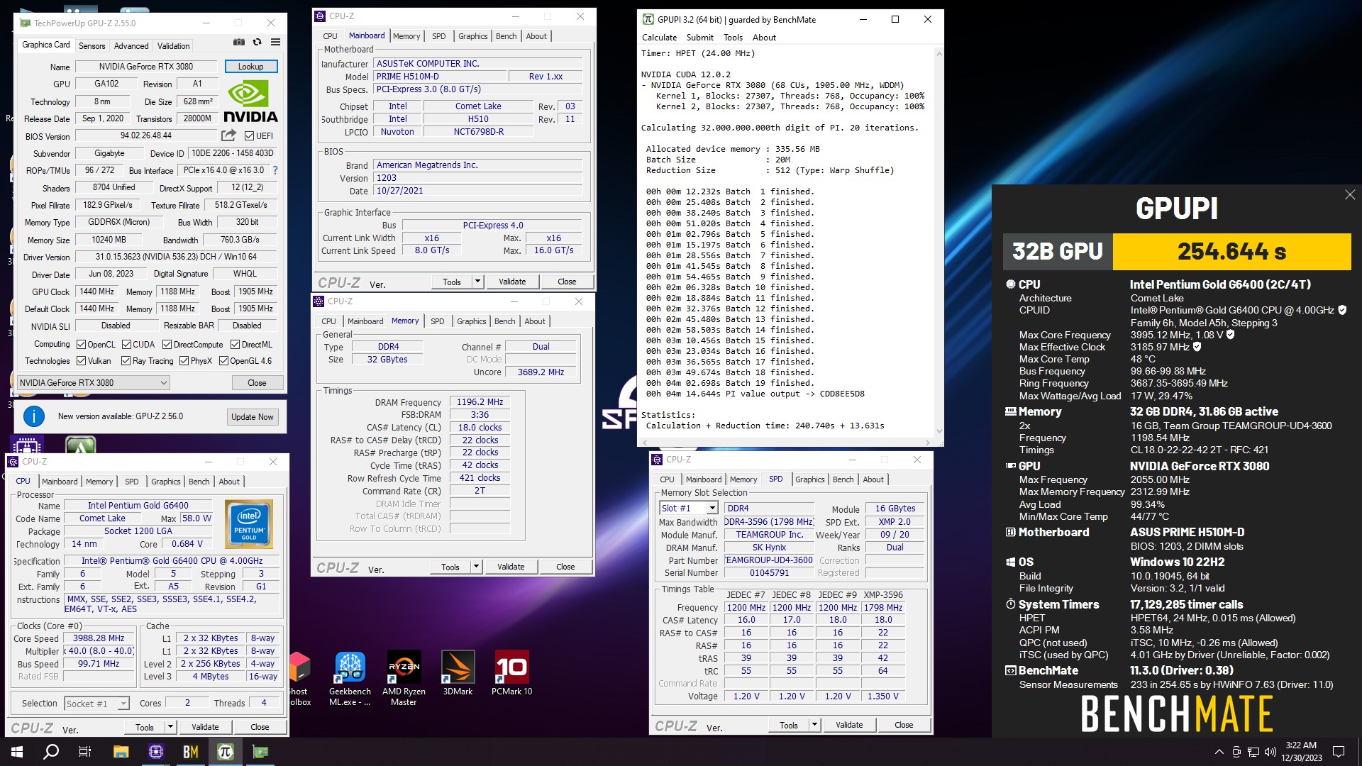Open Bench tab in CPU-Z Memory window

(505, 321)
